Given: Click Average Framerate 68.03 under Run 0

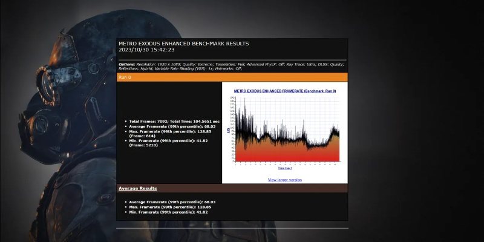Looking at the screenshot, I should coord(172,126).
